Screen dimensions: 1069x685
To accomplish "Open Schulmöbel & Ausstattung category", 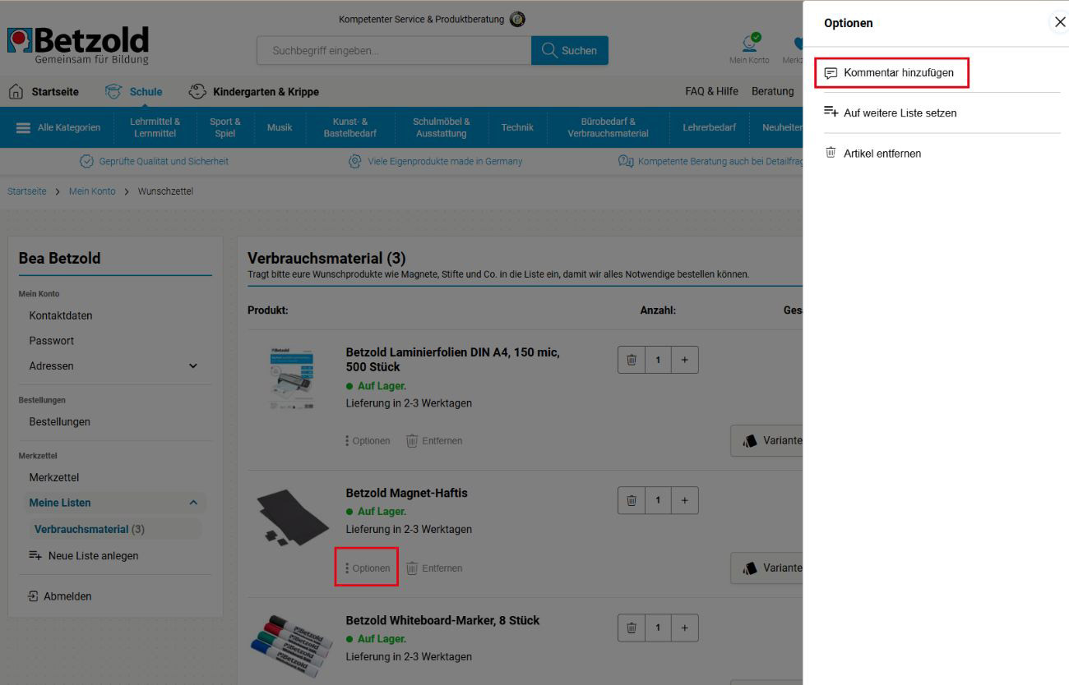I will click(442, 127).
